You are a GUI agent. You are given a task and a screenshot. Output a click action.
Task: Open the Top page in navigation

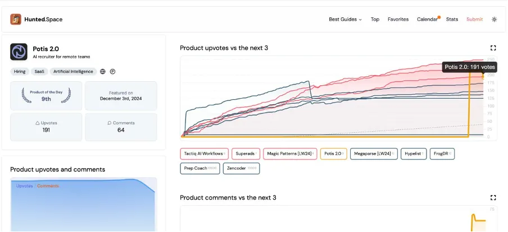click(375, 20)
